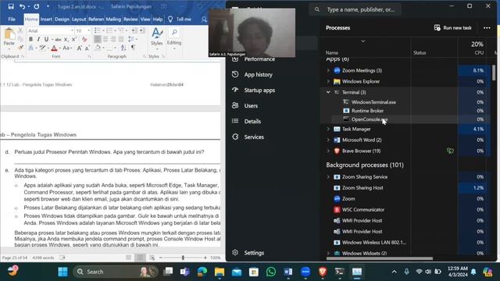
Task: Undo the last action in Word
Action: [22, 6]
